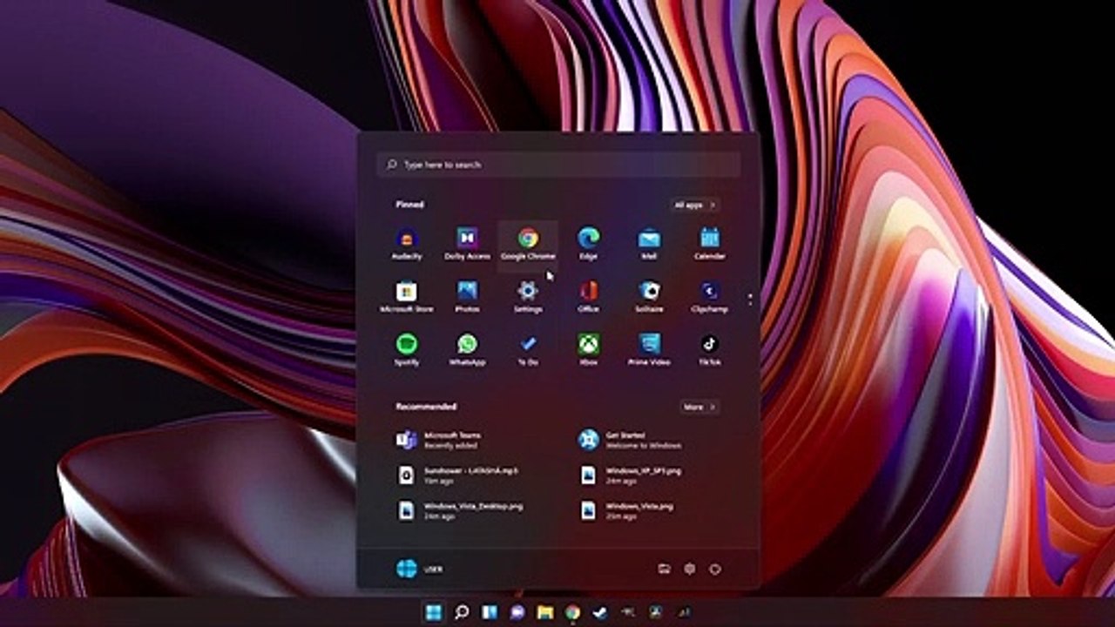Launch Dolby Access pinned app

467,244
